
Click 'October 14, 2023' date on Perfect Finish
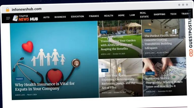[x=163, y=53]
